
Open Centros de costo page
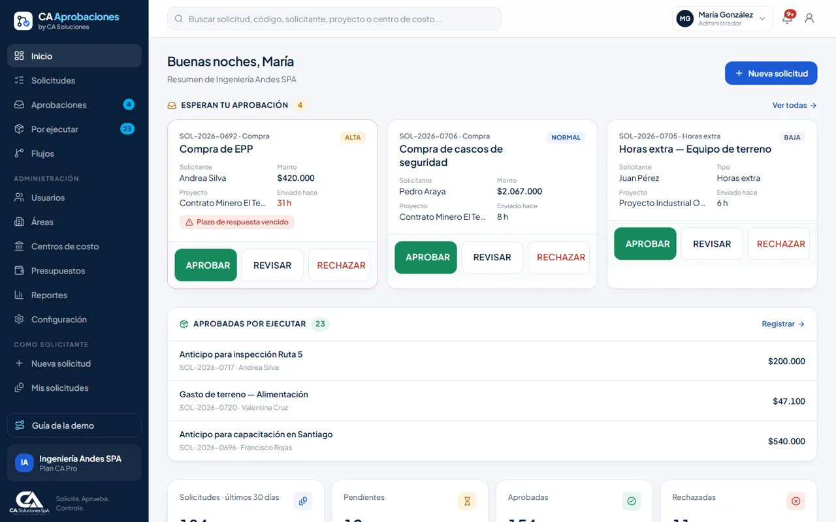tap(74, 246)
